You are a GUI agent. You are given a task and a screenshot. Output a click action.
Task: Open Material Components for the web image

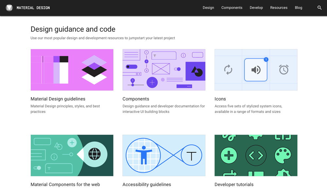[x=72, y=156]
